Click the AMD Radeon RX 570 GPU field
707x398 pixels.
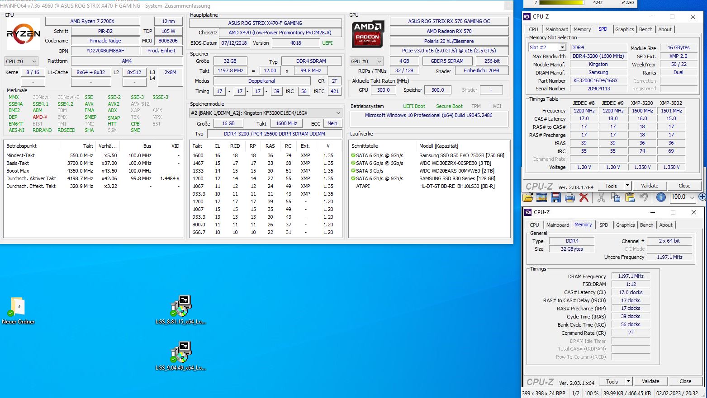point(449,31)
